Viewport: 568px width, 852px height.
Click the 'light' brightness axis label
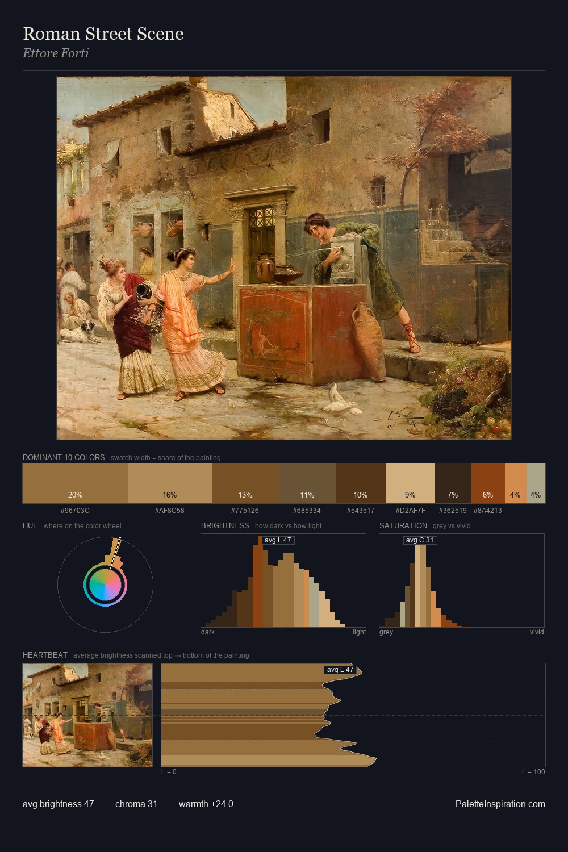click(360, 632)
